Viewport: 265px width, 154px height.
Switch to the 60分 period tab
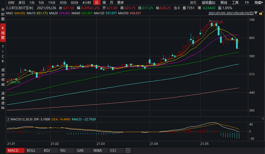click(75, 3)
